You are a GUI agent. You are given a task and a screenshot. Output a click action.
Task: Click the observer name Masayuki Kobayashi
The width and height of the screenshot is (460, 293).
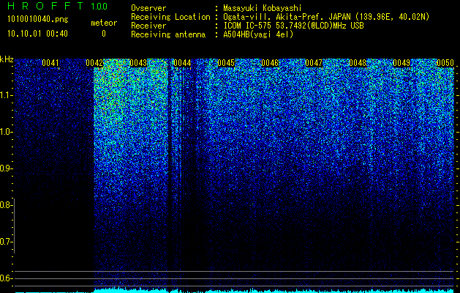pos(263,8)
